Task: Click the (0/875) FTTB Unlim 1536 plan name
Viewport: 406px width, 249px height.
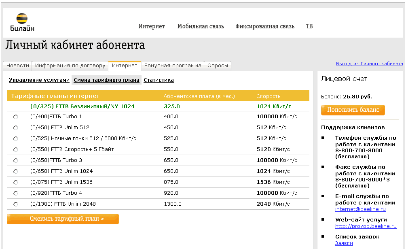Action: pyautogui.click(x=61, y=182)
